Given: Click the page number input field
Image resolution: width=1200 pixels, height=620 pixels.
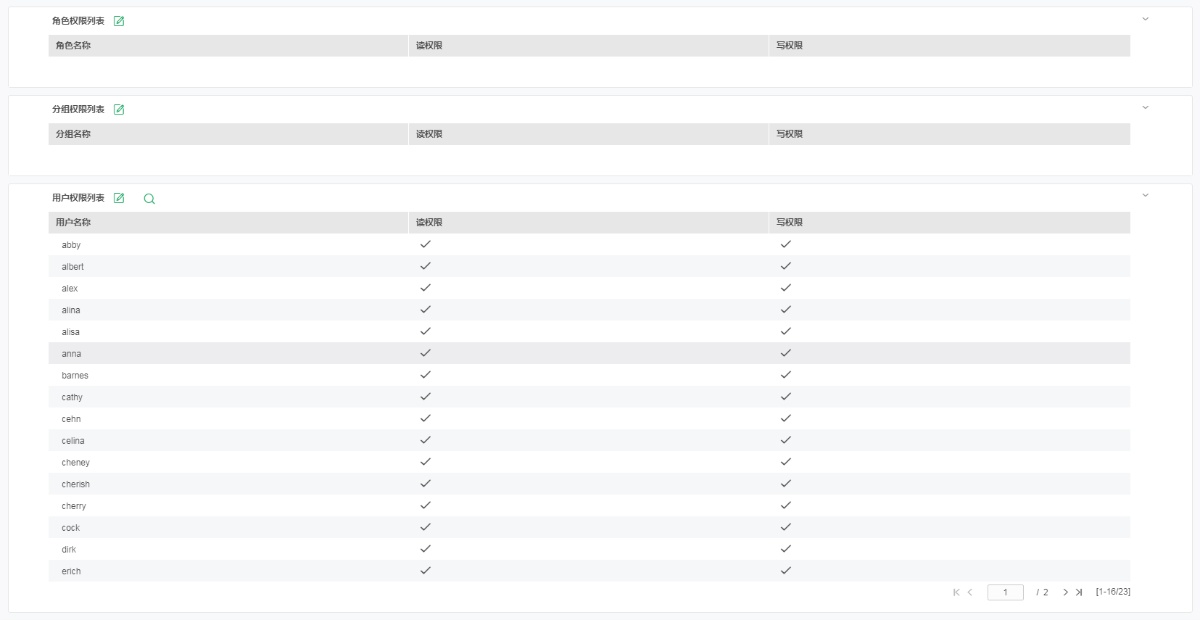Looking at the screenshot, I should coord(1006,592).
